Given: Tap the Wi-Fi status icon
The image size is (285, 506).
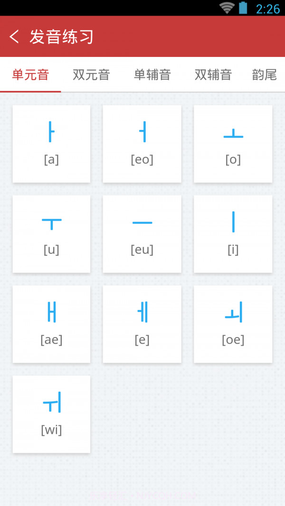Looking at the screenshot, I should (227, 8).
